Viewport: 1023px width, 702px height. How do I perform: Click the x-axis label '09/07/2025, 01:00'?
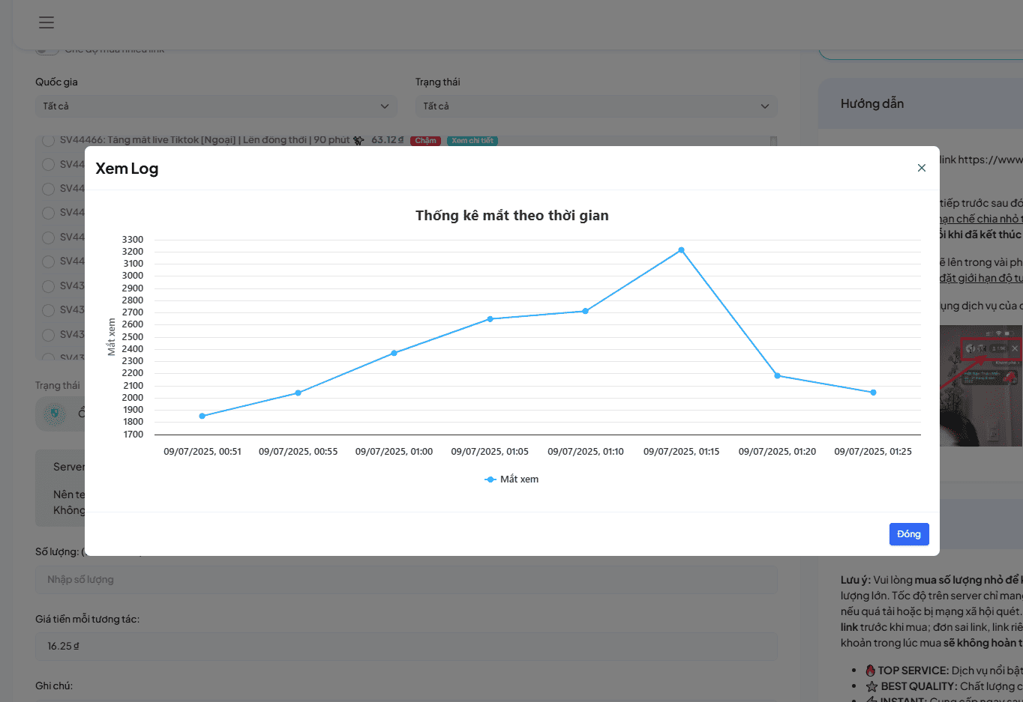394,452
